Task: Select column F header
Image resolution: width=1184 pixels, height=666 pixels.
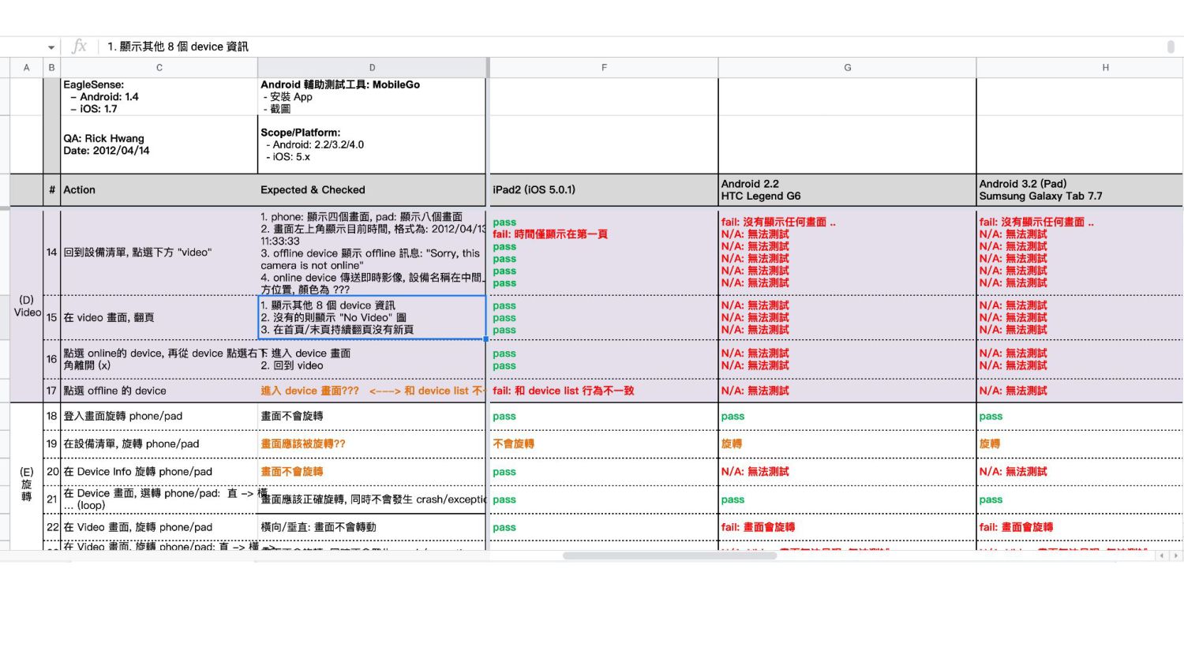Action: point(604,68)
